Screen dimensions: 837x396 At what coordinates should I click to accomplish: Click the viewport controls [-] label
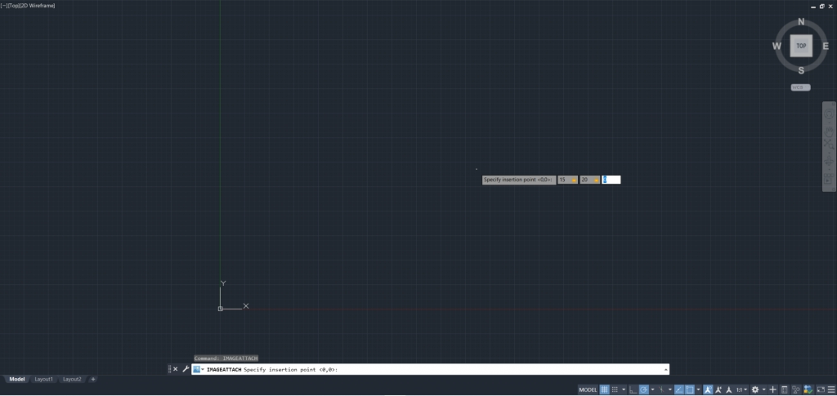(2, 6)
